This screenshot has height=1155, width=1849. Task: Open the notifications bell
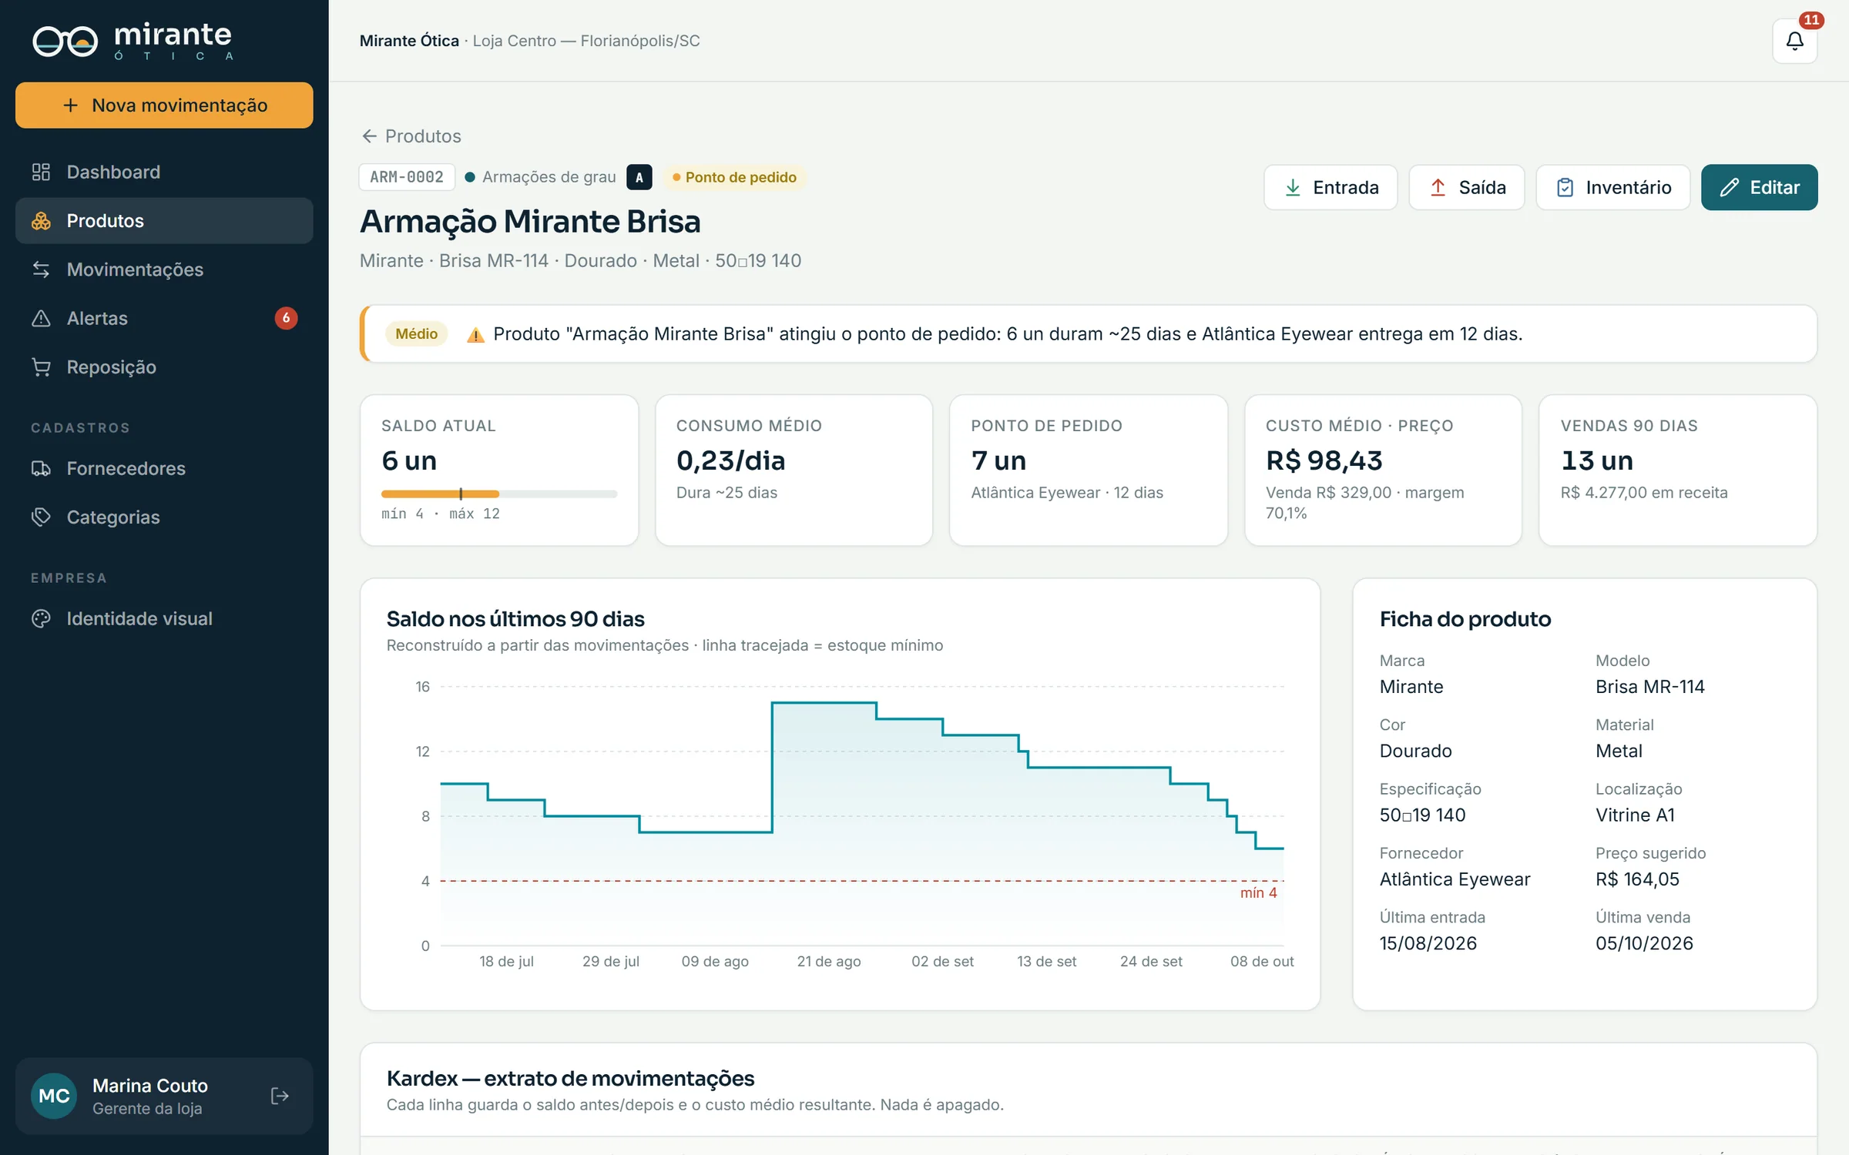pos(1794,41)
